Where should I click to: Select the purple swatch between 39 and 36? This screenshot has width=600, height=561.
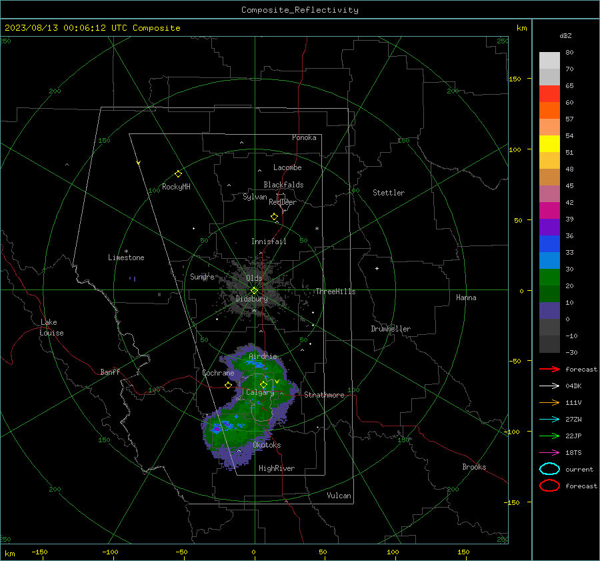click(x=549, y=227)
